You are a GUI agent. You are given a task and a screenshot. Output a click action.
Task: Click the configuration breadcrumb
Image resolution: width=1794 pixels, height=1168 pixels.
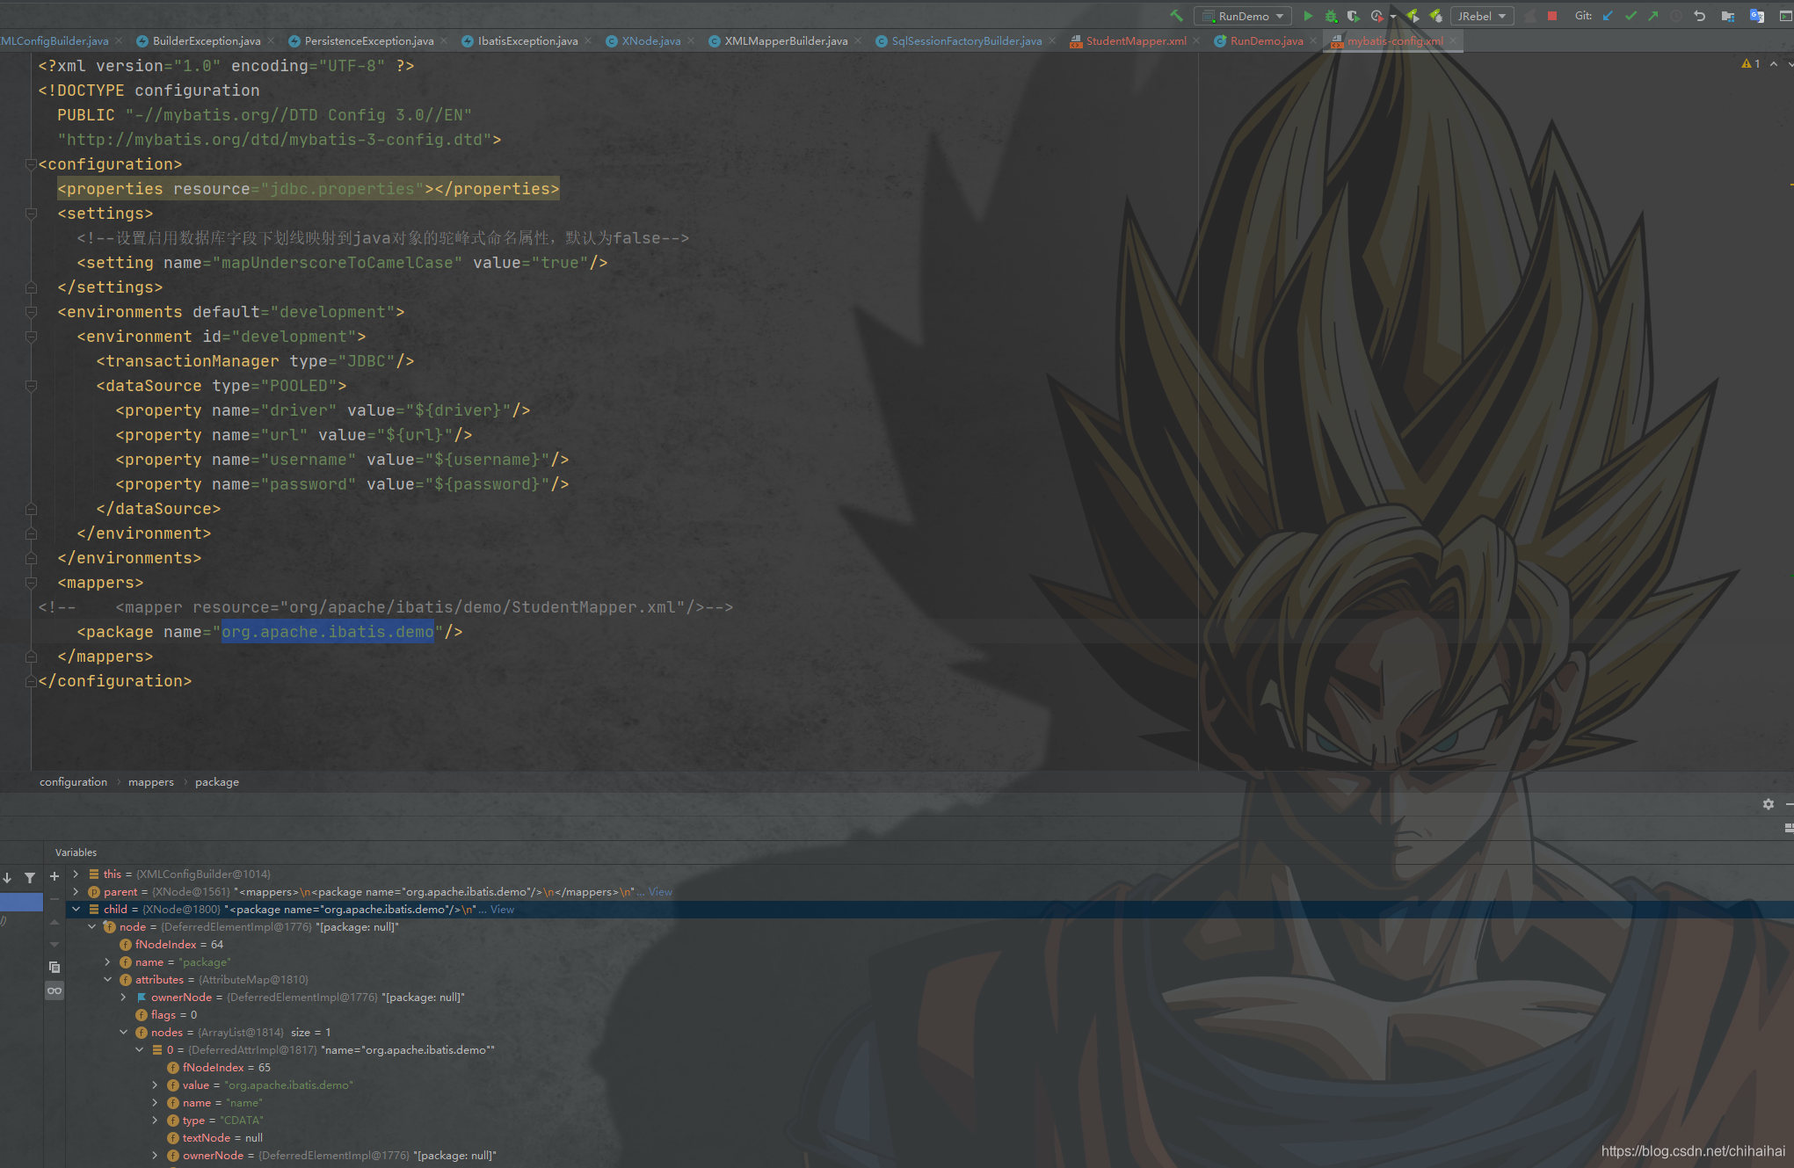73,781
